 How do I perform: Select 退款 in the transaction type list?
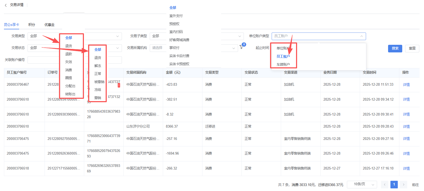point(69,54)
